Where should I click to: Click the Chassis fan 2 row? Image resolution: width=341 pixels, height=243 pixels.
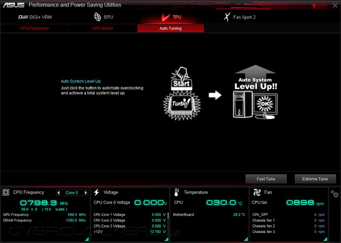[x=288, y=226]
